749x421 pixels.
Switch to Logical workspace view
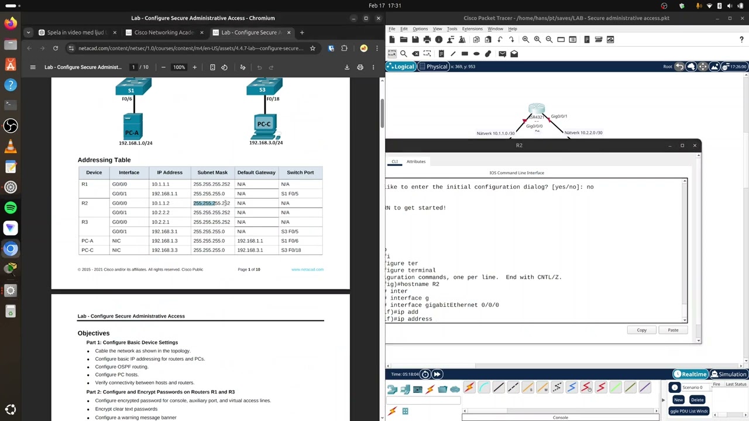[400, 67]
